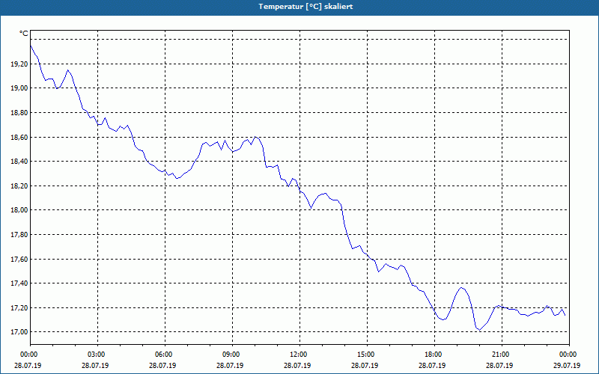The height and width of the screenshot is (374, 599).
Task: Click the 18,80 temperature tick label
Action: tap(19, 113)
